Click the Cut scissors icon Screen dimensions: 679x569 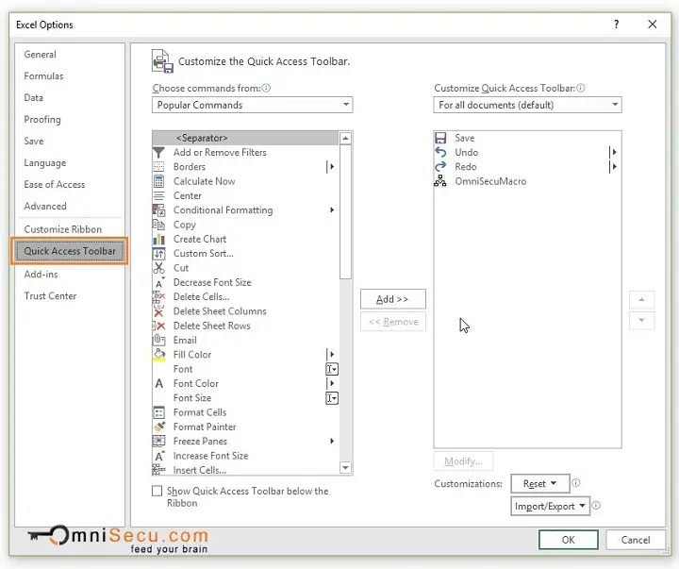(x=159, y=268)
